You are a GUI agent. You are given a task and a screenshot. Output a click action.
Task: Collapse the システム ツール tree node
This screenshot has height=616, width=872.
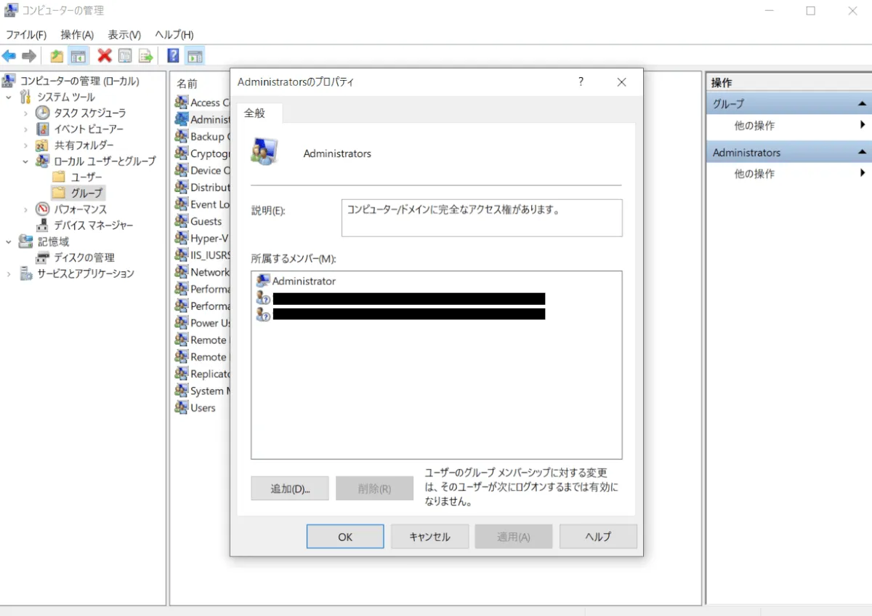point(9,97)
